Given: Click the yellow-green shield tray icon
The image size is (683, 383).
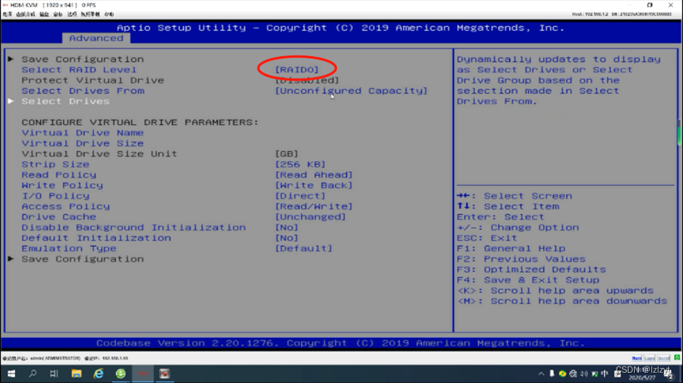Looking at the screenshot, I should coord(562,374).
